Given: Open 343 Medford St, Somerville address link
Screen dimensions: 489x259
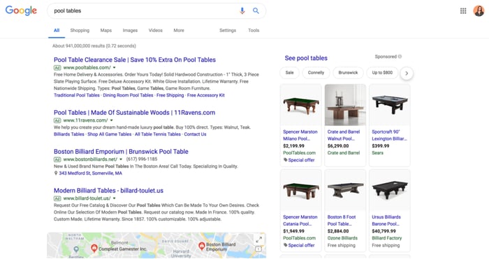Looking at the screenshot, I should [90, 173].
